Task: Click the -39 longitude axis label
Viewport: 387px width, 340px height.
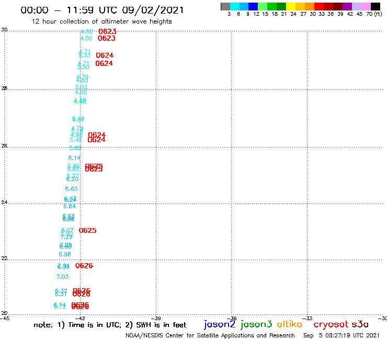Action: [155, 319]
